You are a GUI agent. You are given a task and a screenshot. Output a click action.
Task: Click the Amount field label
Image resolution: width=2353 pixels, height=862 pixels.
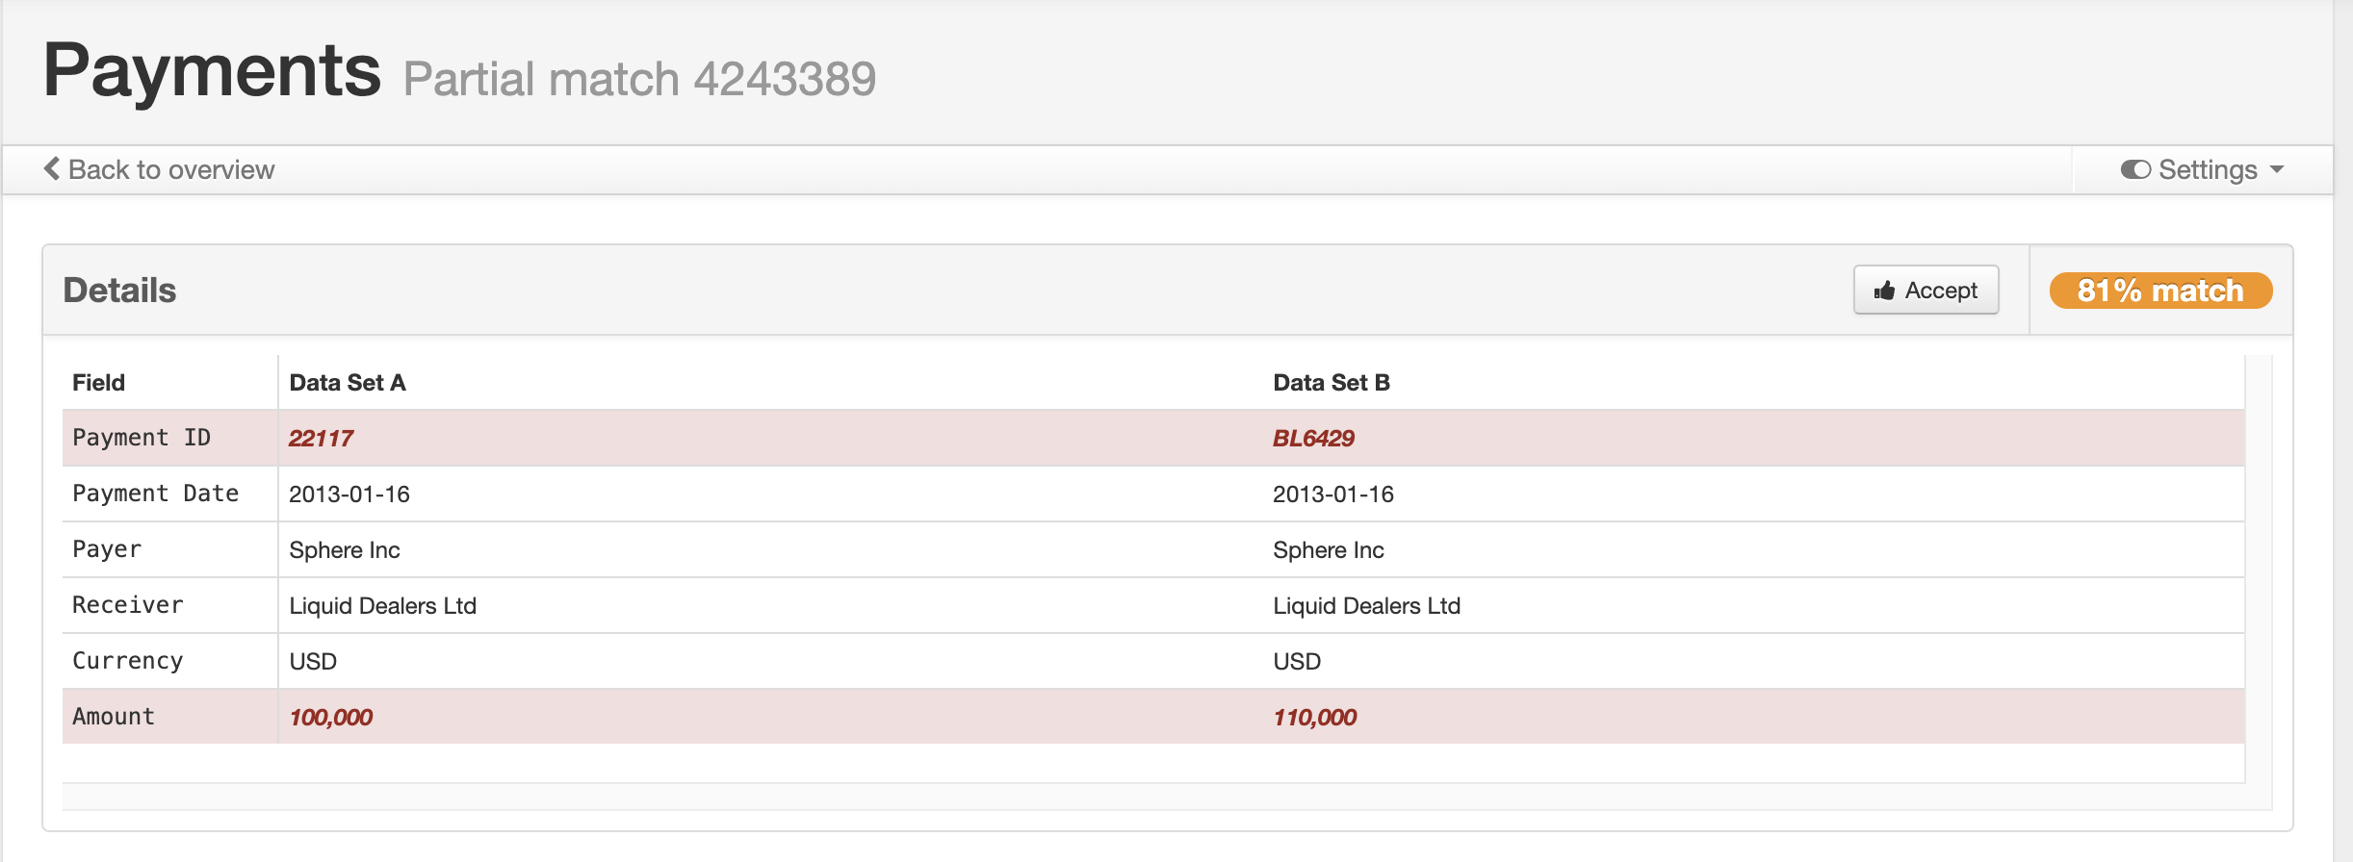pyautogui.click(x=114, y=717)
